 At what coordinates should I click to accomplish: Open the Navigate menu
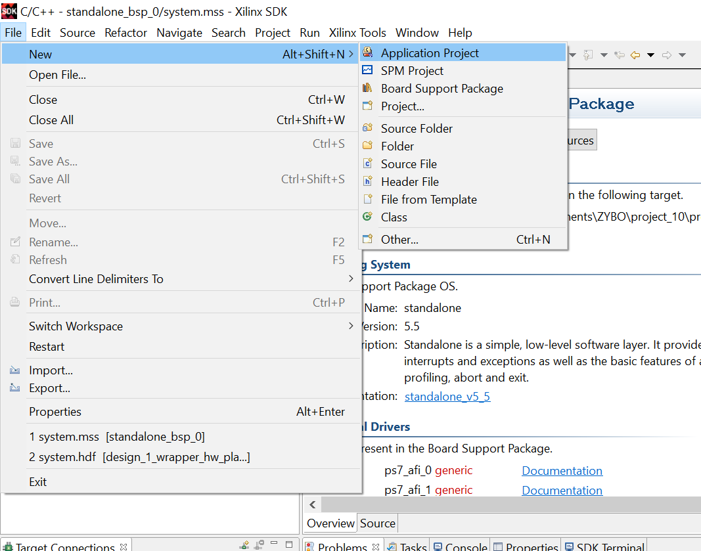[179, 33]
